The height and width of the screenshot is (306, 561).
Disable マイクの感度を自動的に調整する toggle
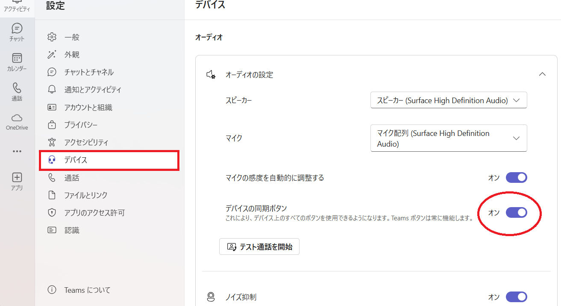(x=517, y=178)
